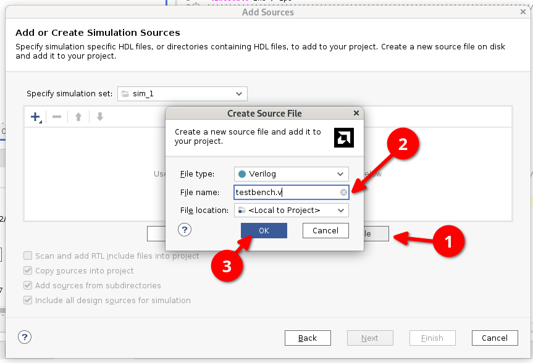Open the simulation set sim_1 dropdown
Image resolution: width=533 pixels, height=363 pixels.
click(182, 94)
